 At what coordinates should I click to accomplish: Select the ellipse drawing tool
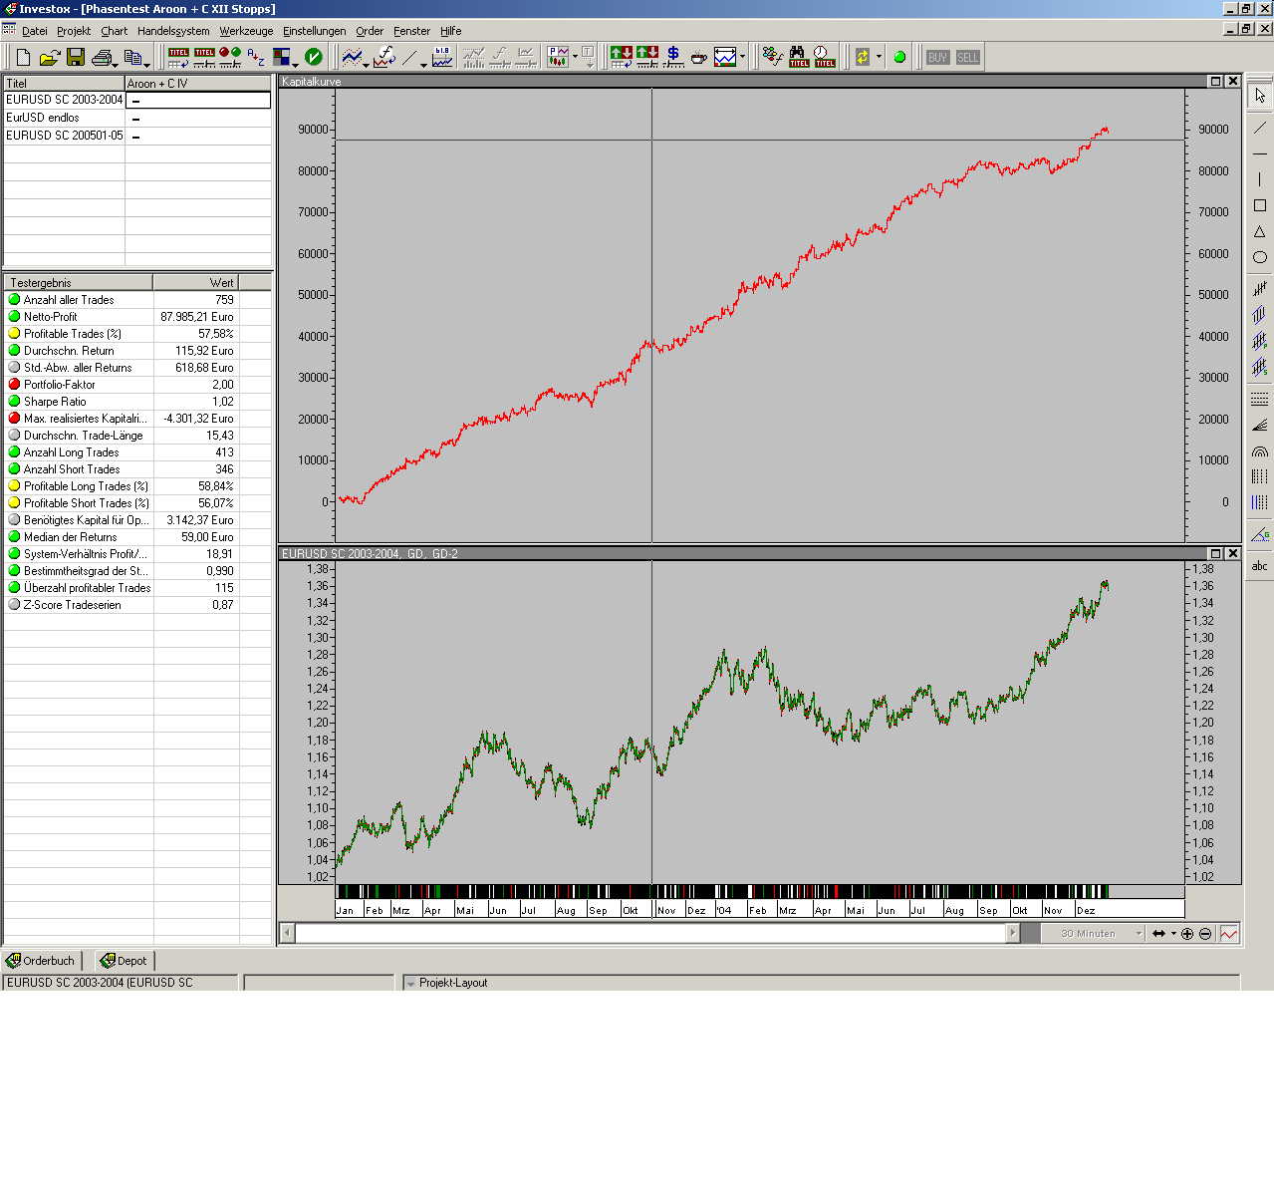tap(1259, 257)
